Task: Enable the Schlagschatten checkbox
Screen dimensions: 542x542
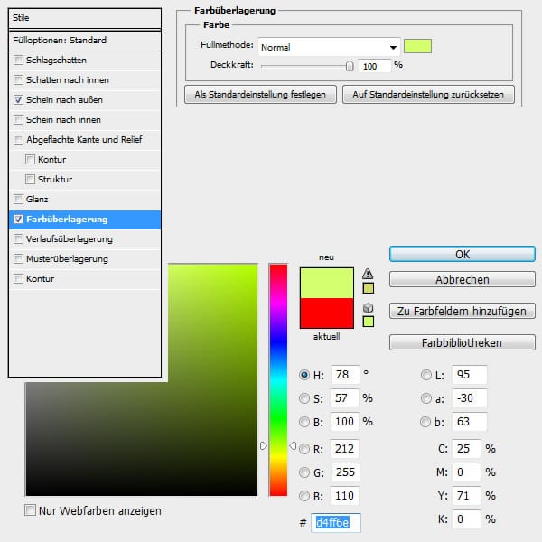Action: 18,61
